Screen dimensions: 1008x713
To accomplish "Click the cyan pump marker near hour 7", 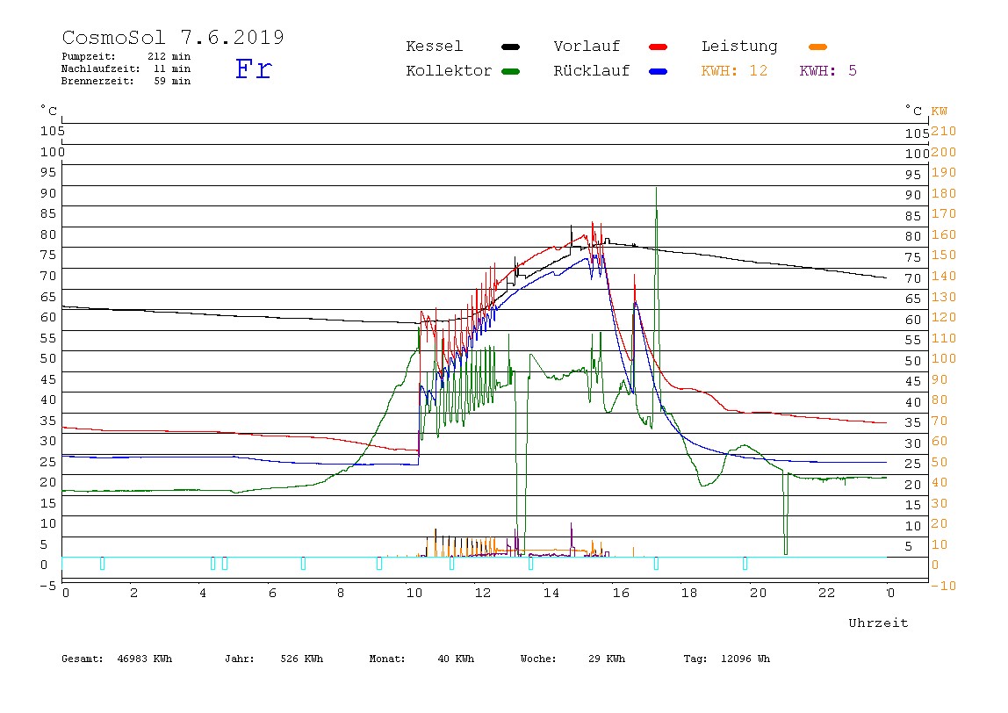I will pyautogui.click(x=304, y=563).
